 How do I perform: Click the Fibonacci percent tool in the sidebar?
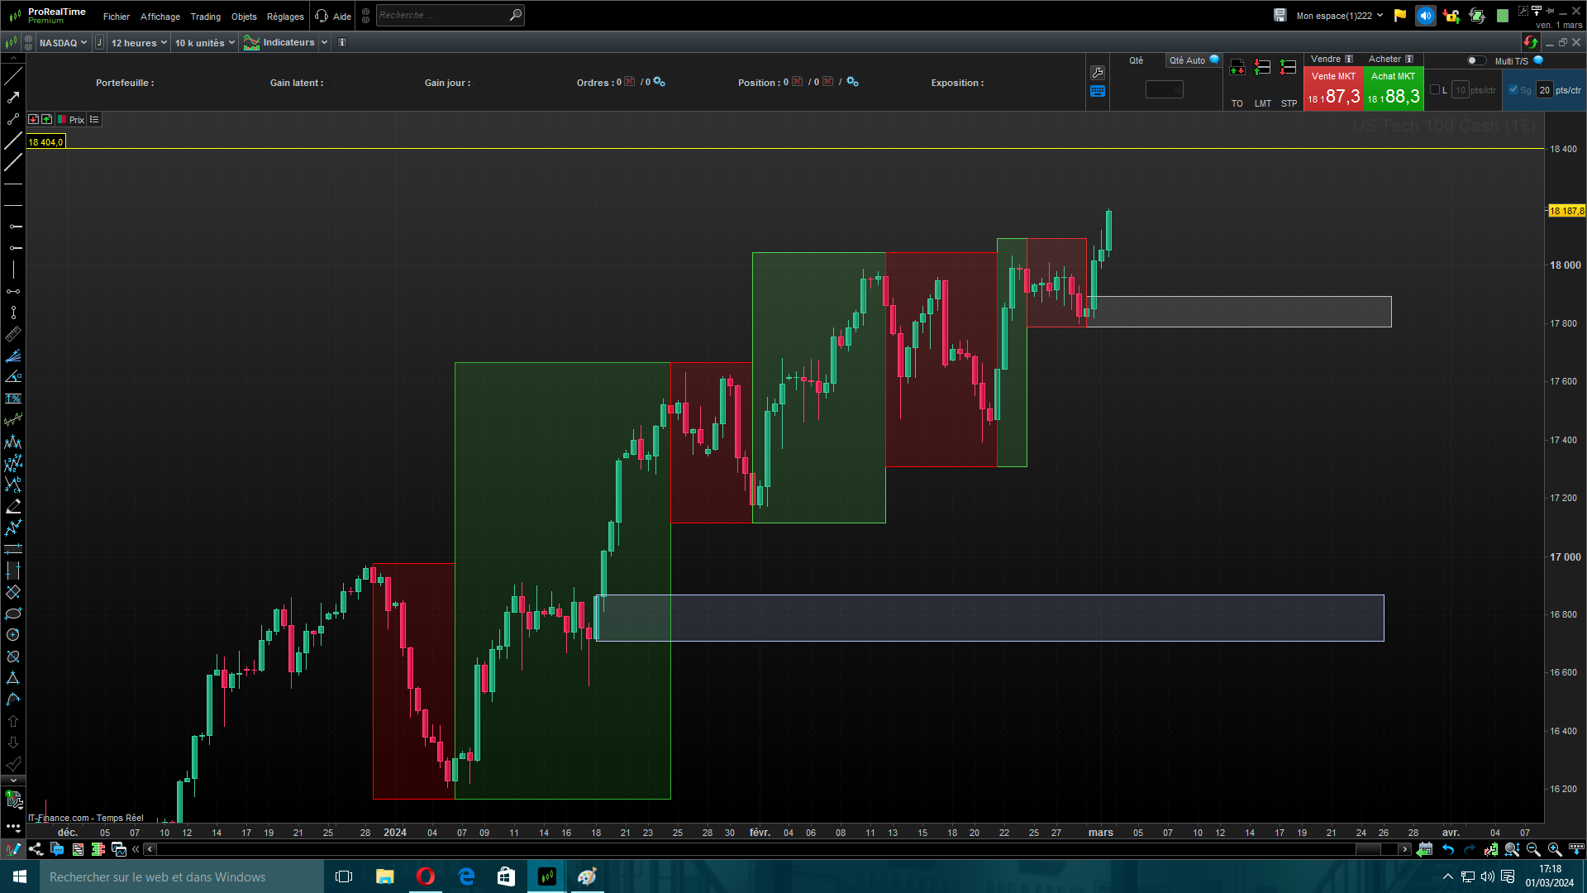[13, 399]
